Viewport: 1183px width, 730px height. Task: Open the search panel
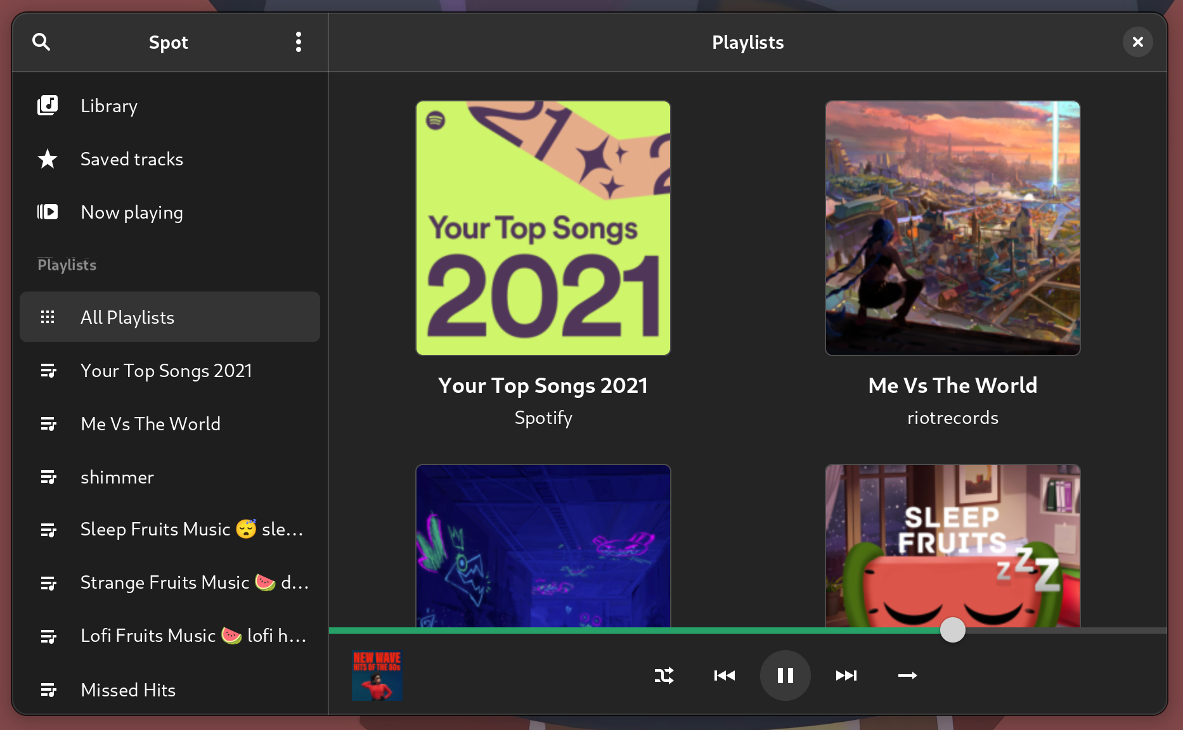pos(41,42)
